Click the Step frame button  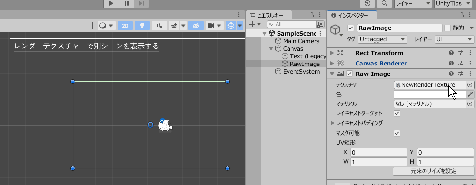(141, 3)
